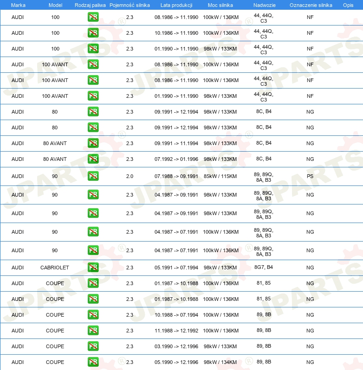This screenshot has width=363, height=370.
Task: Click the 98kW / 134KM power cell
Action: click(x=220, y=362)
